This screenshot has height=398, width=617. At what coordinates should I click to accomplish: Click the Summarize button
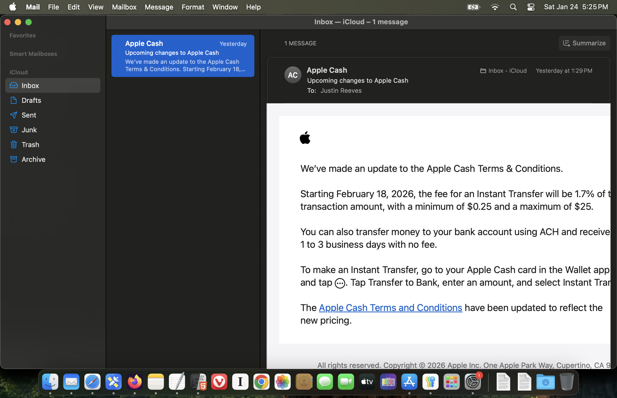pos(584,43)
